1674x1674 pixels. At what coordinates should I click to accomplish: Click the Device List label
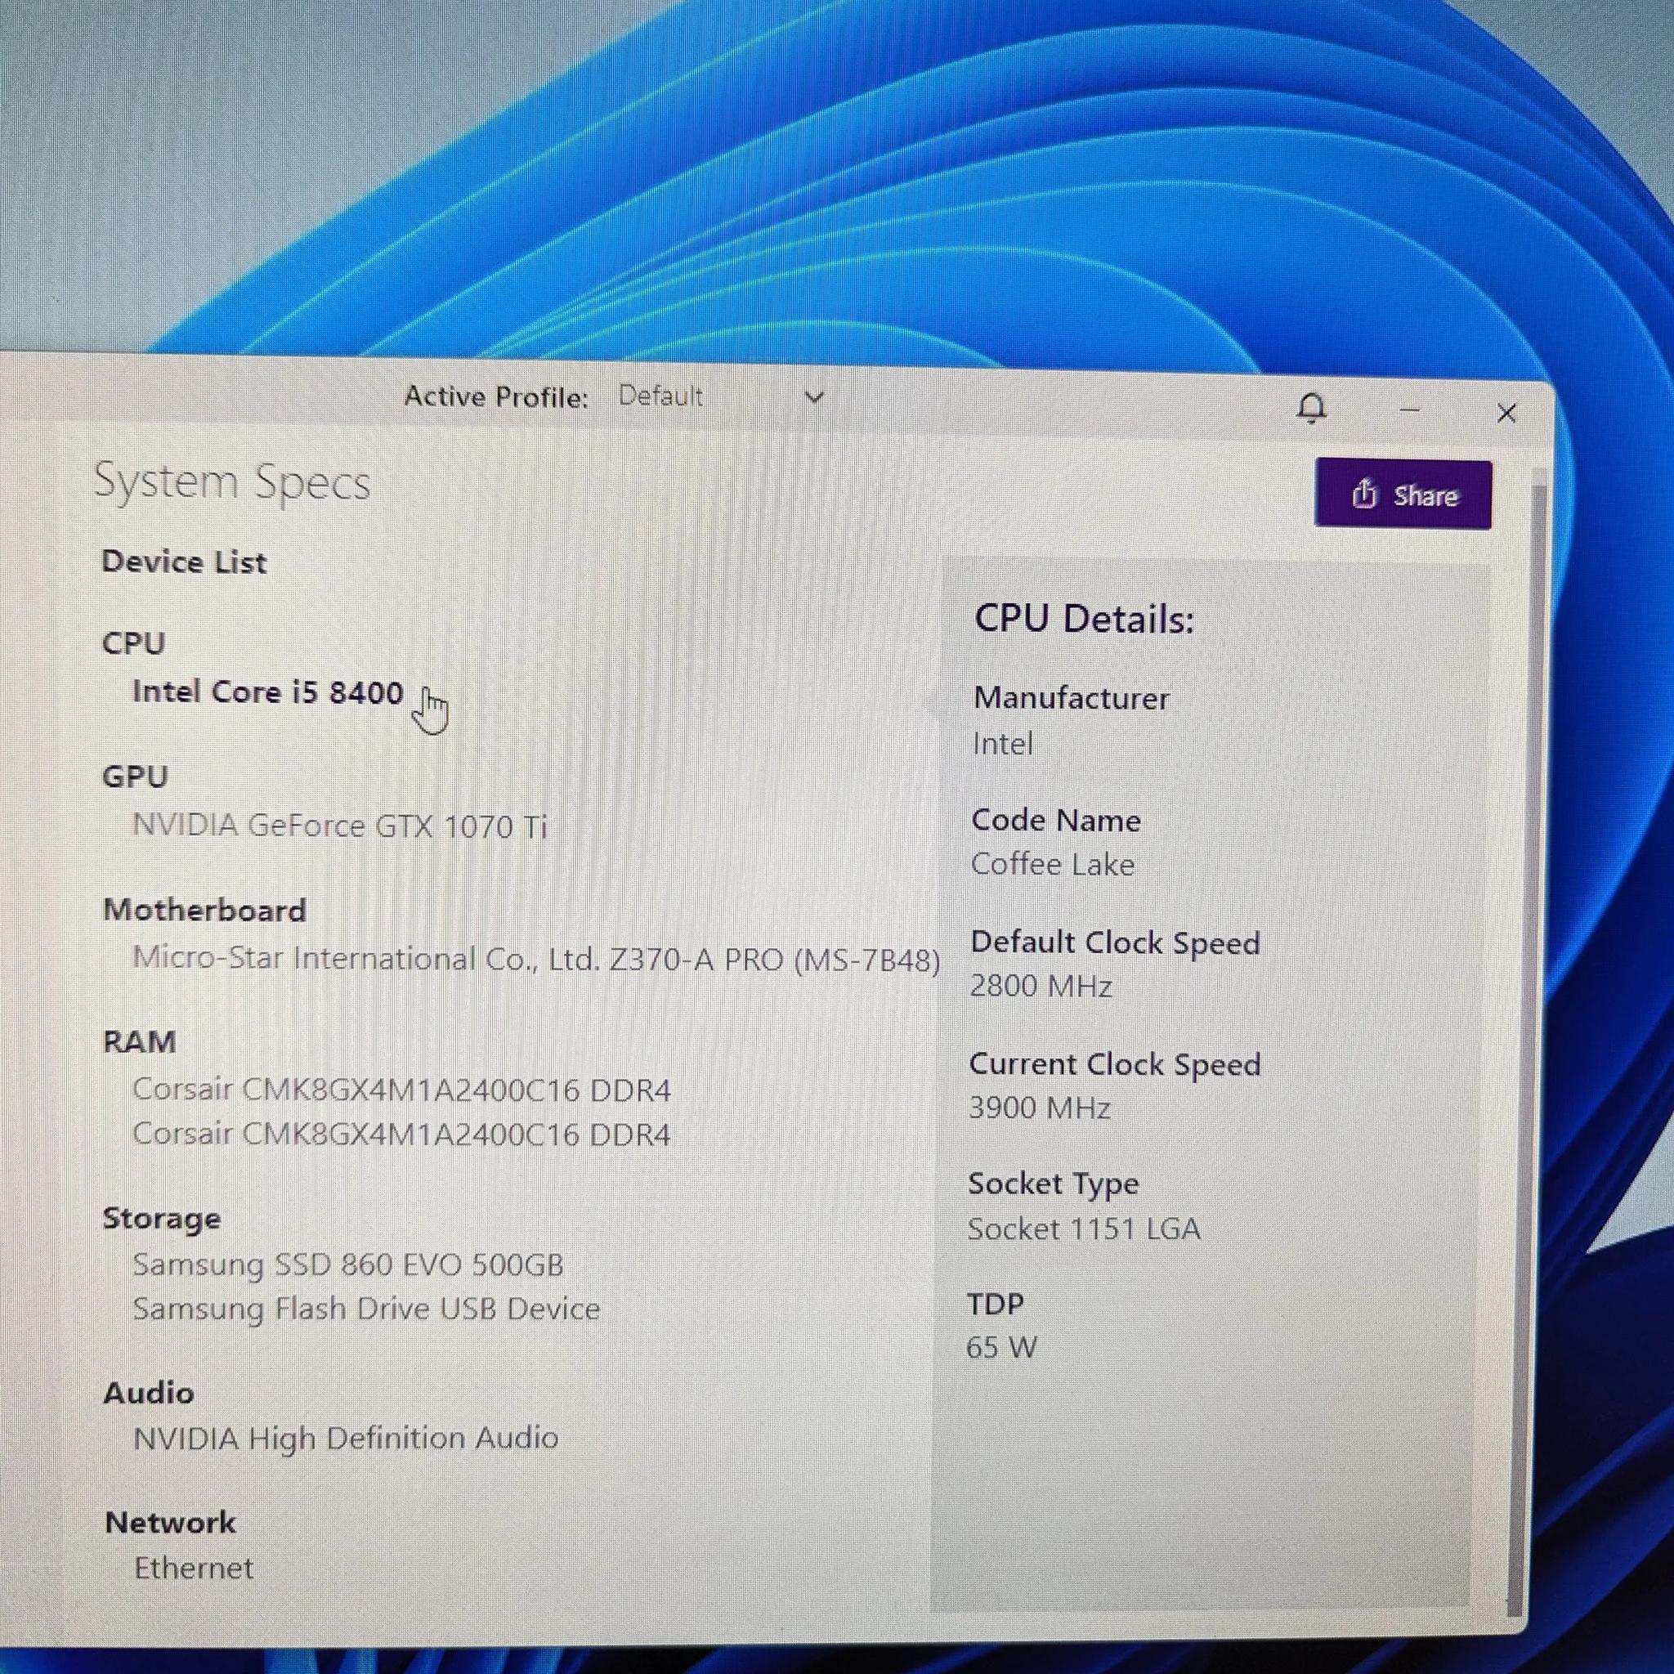184,562
